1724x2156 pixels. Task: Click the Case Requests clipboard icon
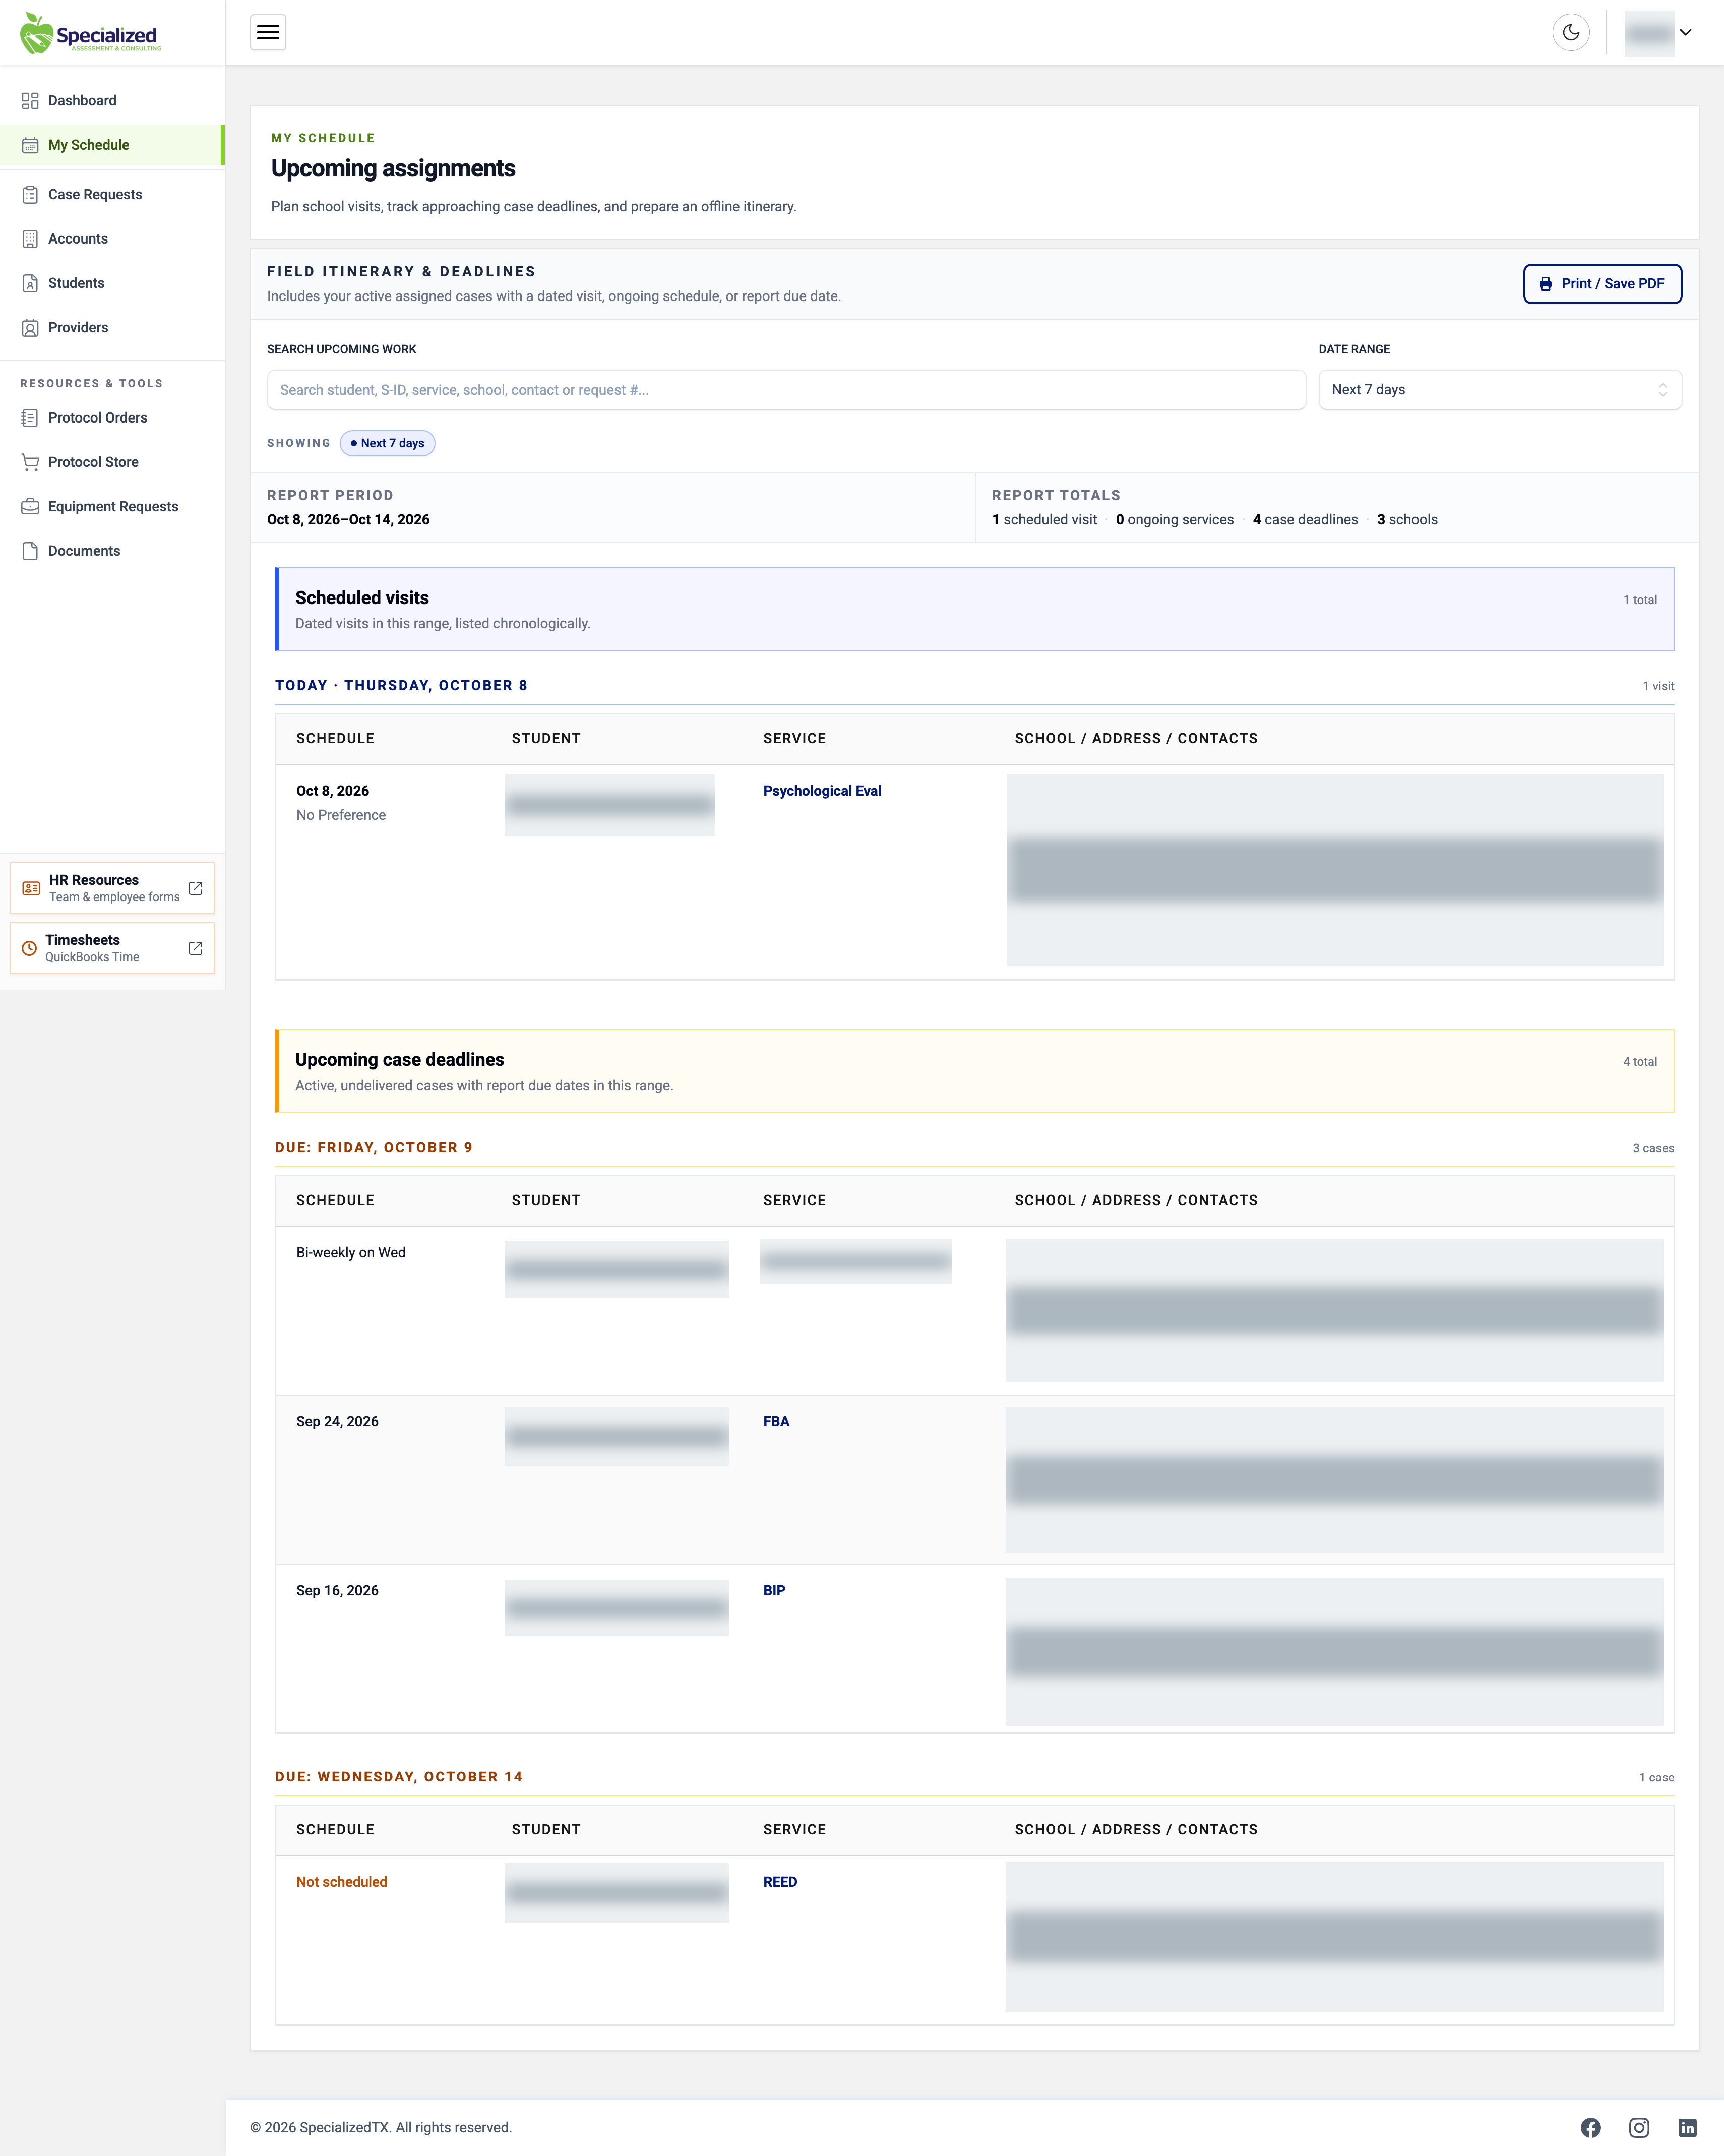(x=30, y=195)
